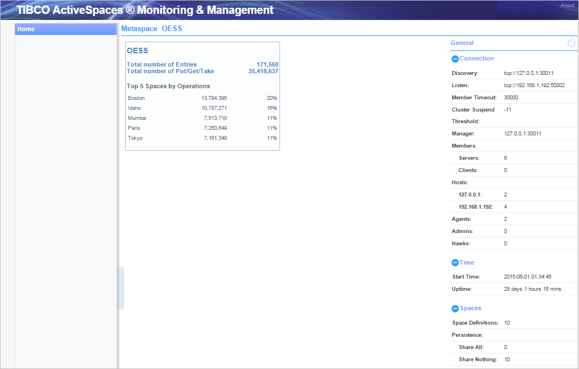579x369 pixels.
Task: Click the General panel heading
Action: click(x=462, y=43)
